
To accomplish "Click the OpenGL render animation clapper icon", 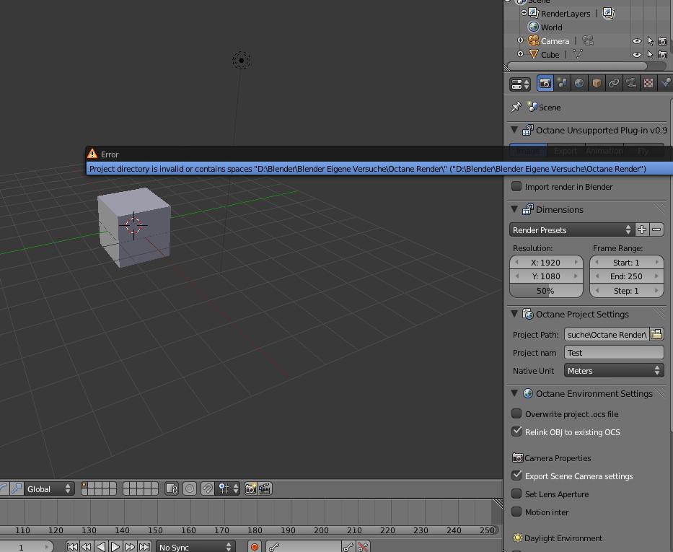I will [x=265, y=489].
